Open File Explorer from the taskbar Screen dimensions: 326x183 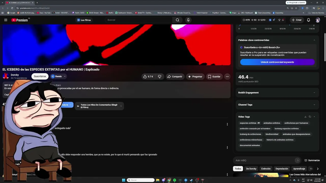(x=158, y=180)
